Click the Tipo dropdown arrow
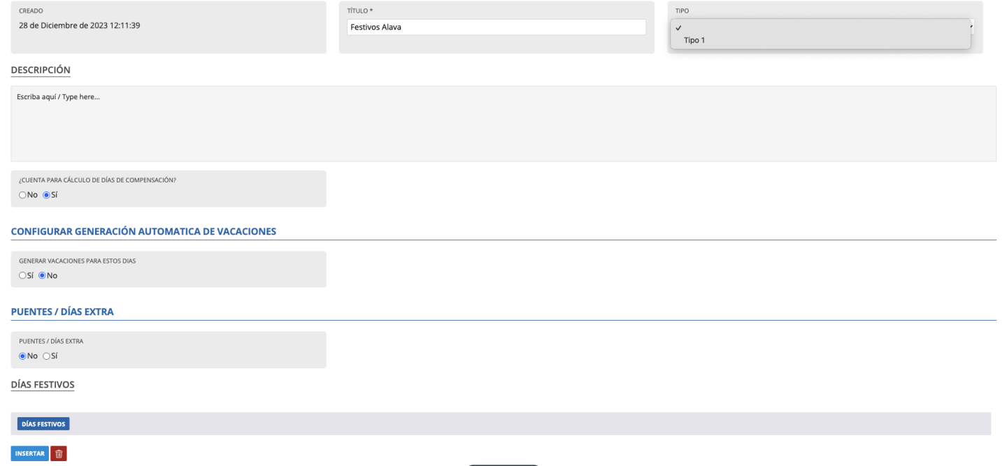This screenshot has height=466, width=1007. pyautogui.click(x=971, y=27)
